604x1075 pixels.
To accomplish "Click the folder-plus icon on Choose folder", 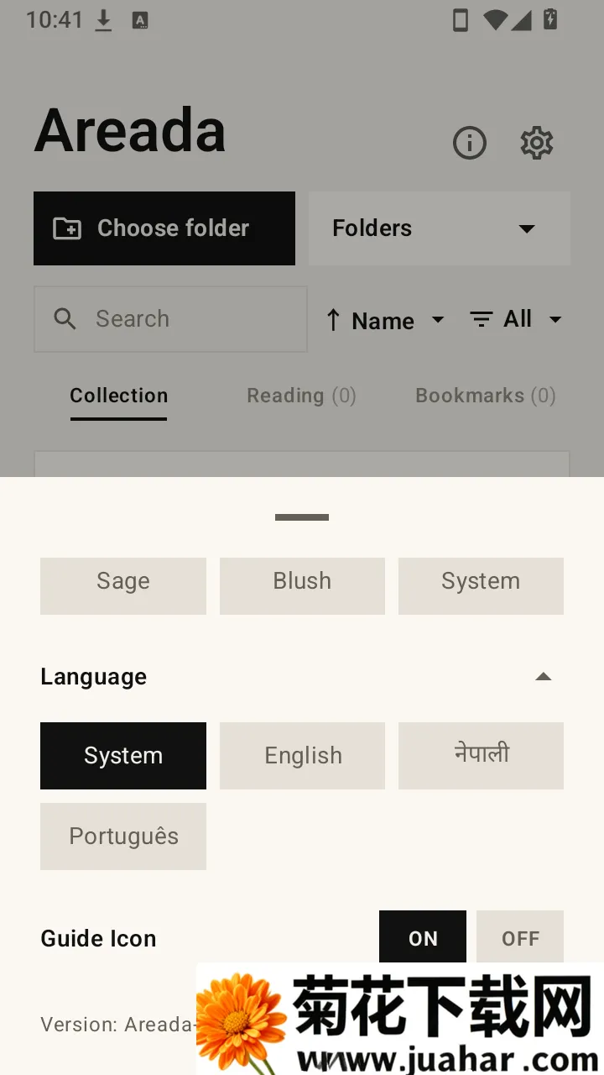I will (67, 228).
